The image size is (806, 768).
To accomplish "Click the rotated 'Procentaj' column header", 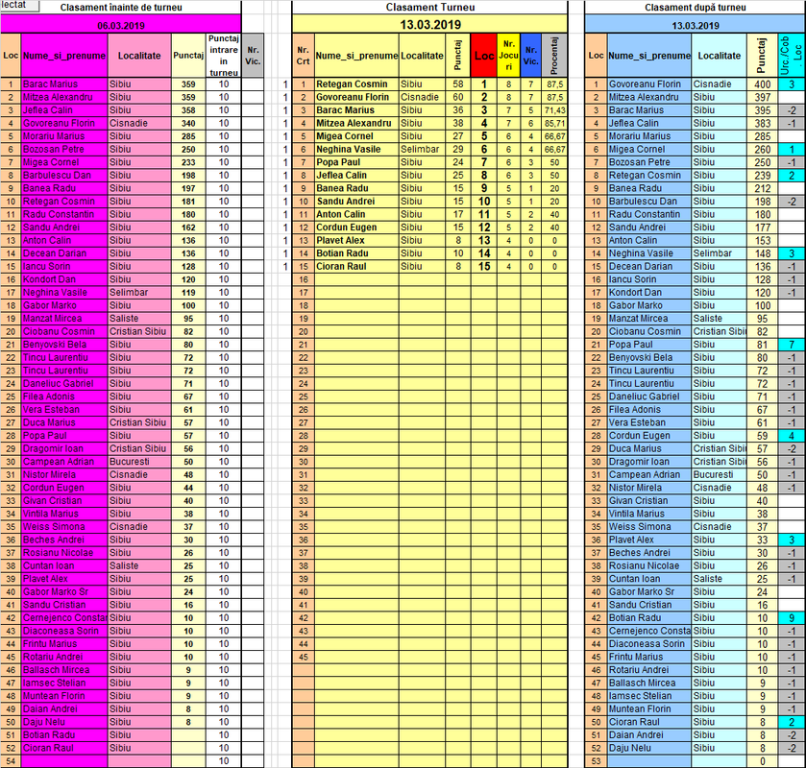I will point(554,56).
